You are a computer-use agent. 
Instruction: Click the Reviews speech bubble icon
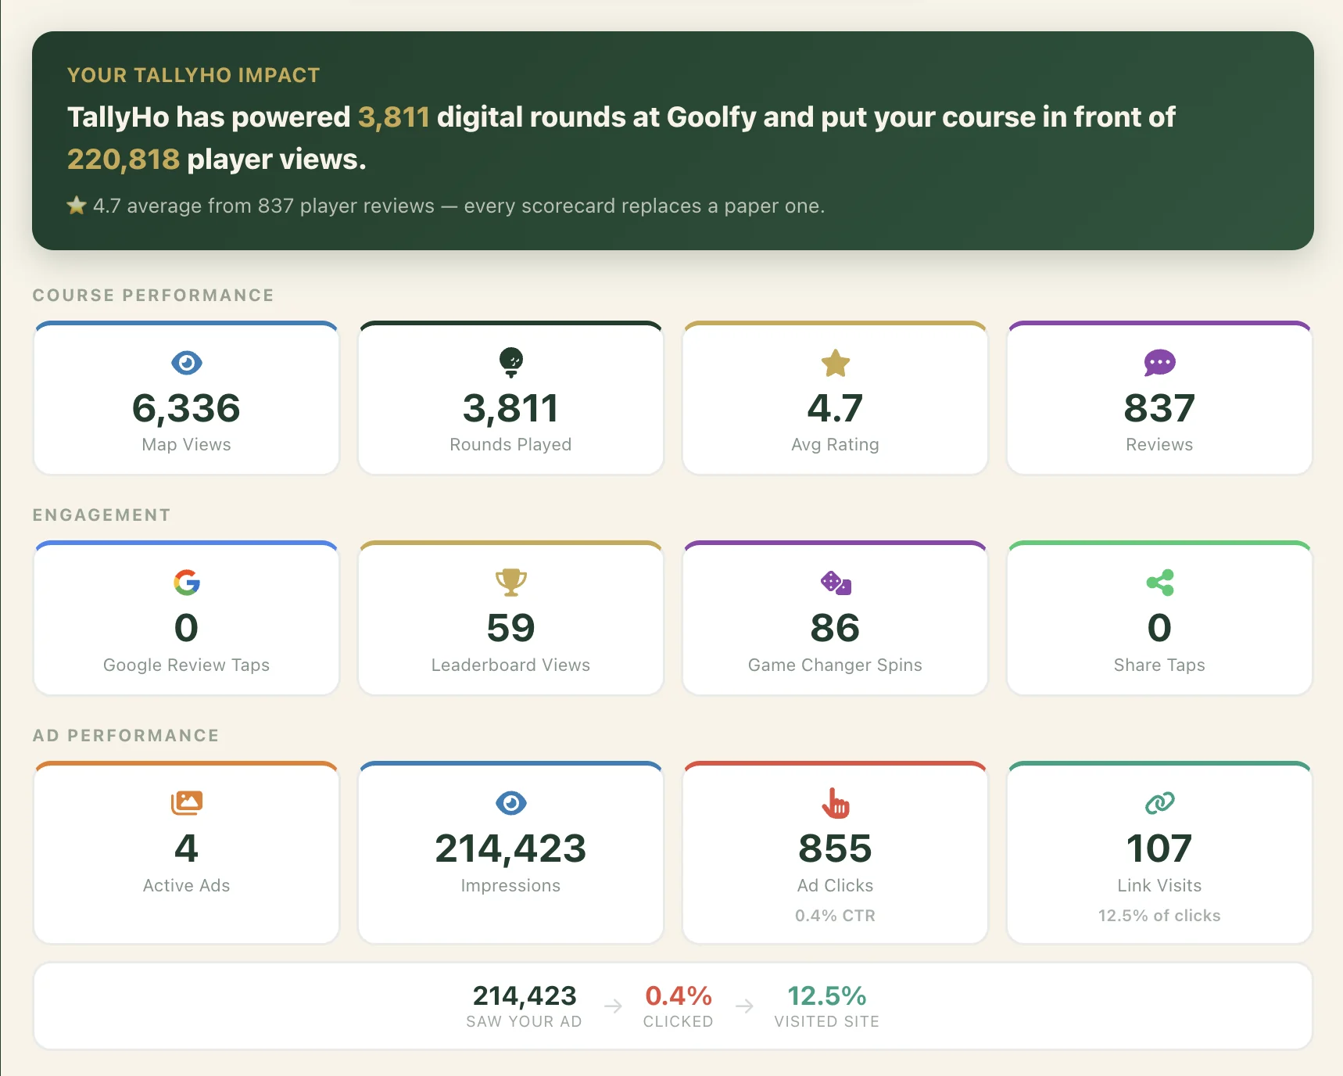pos(1159,363)
